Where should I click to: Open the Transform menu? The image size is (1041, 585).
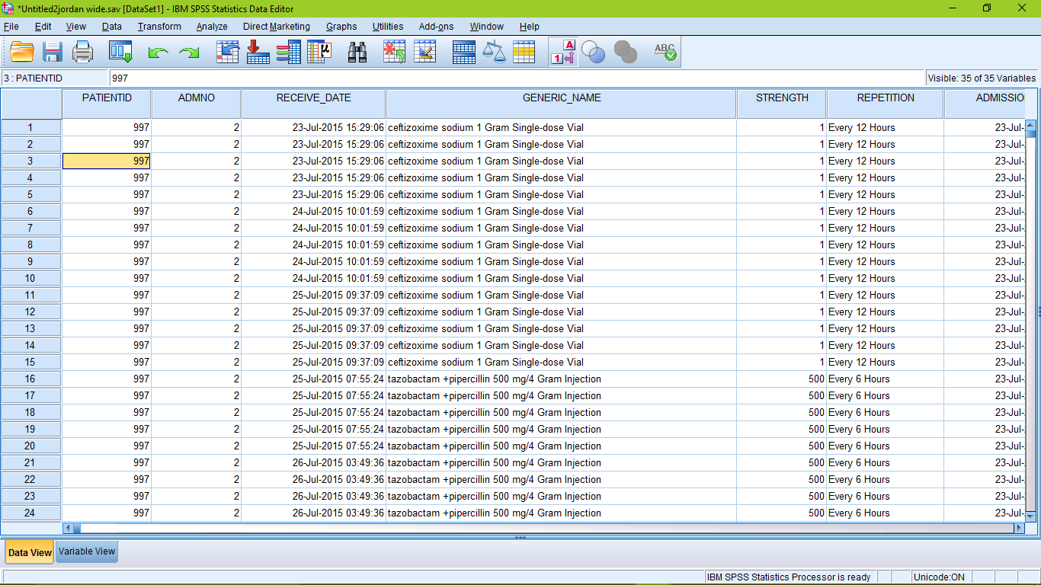(x=159, y=26)
